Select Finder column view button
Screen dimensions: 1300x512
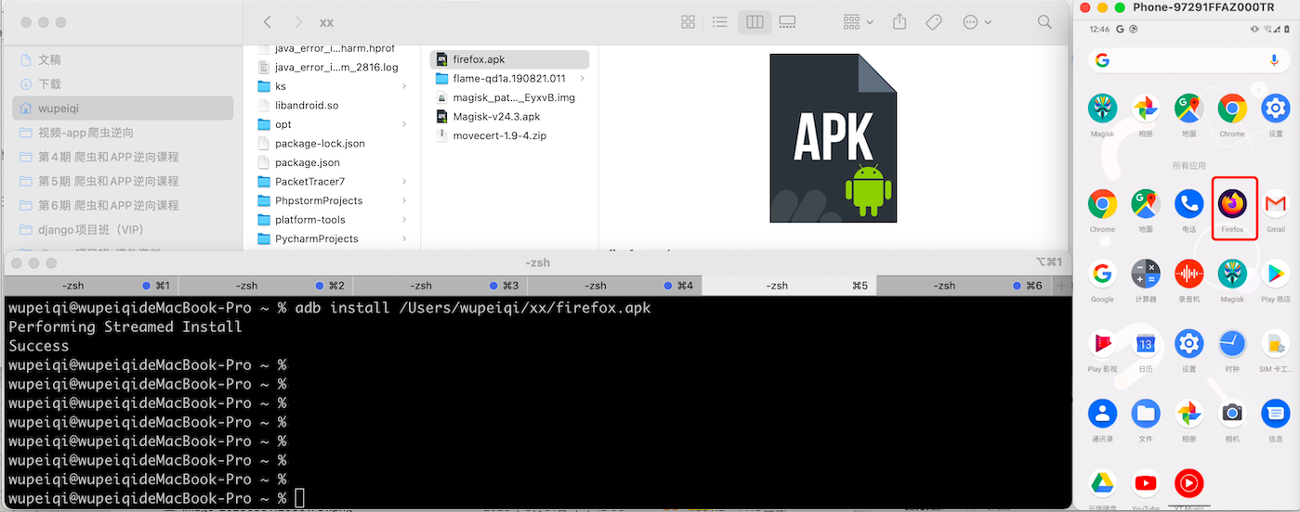coord(755,22)
